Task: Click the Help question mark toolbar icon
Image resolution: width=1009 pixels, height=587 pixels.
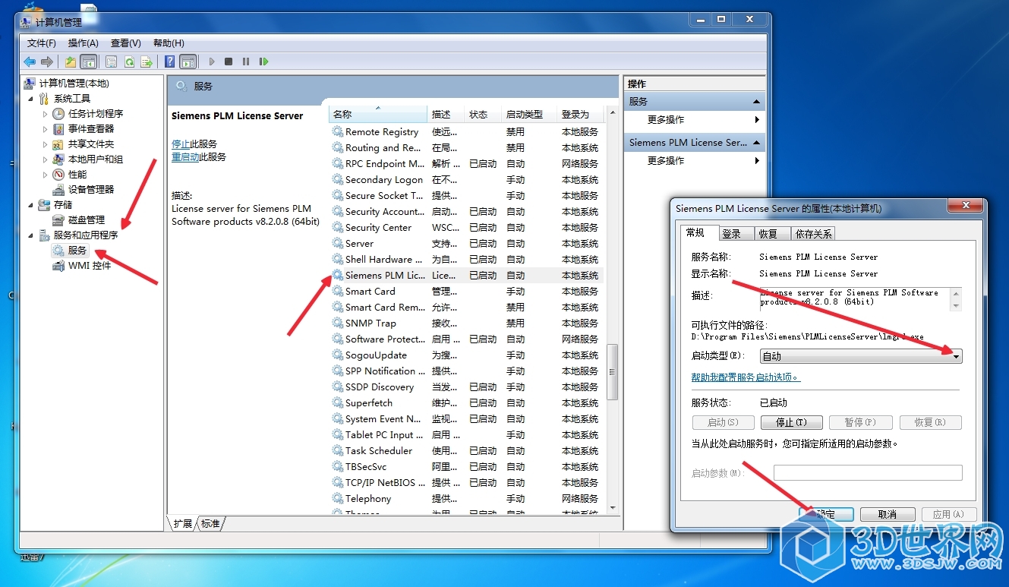Action: [x=170, y=62]
